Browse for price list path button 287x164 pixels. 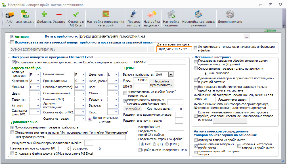tap(247, 37)
